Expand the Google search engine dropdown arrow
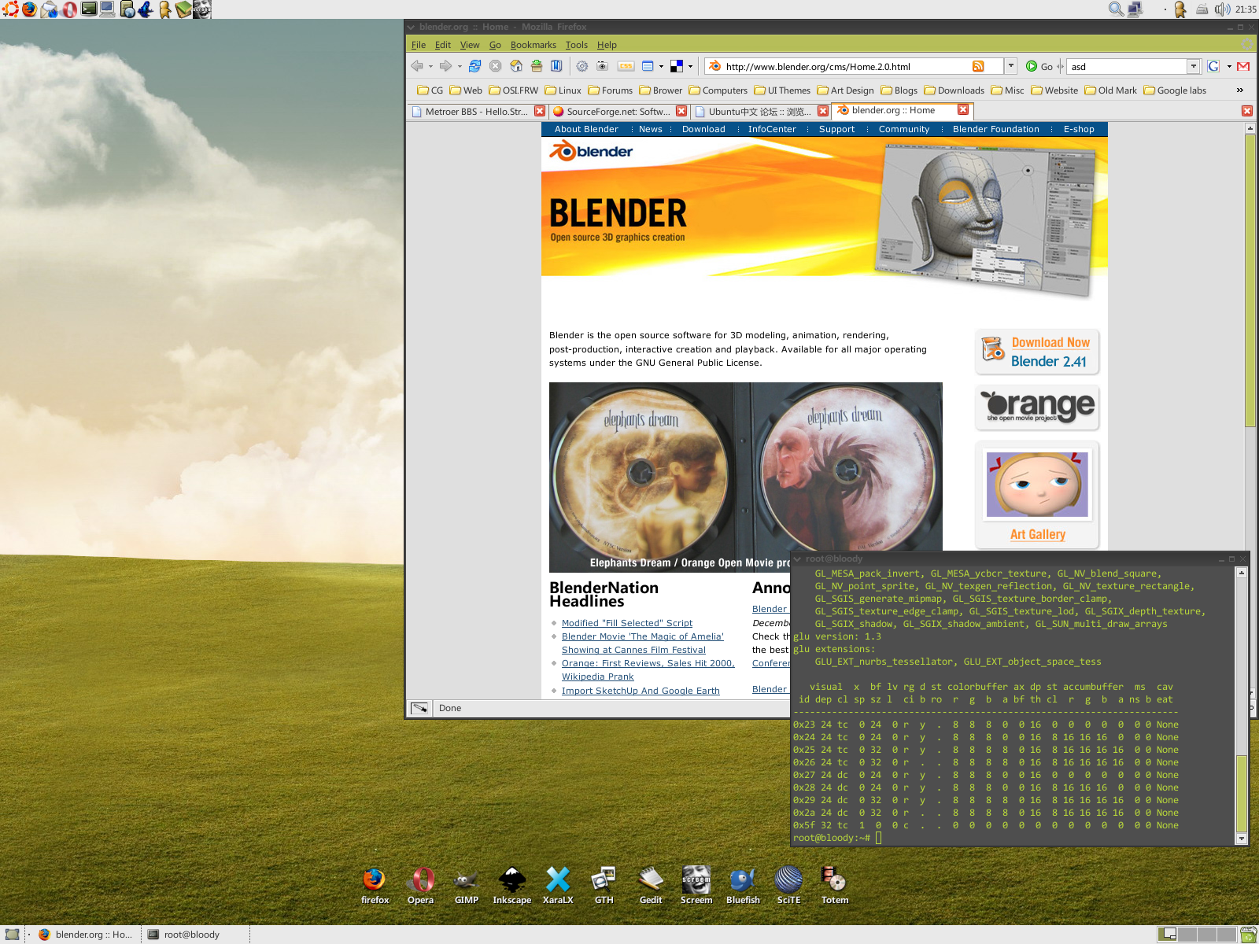 coord(1229,67)
